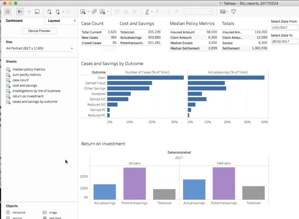Click the Select Date To field
Image resolution: width=299 pixels, height=219 pixels.
(284, 41)
